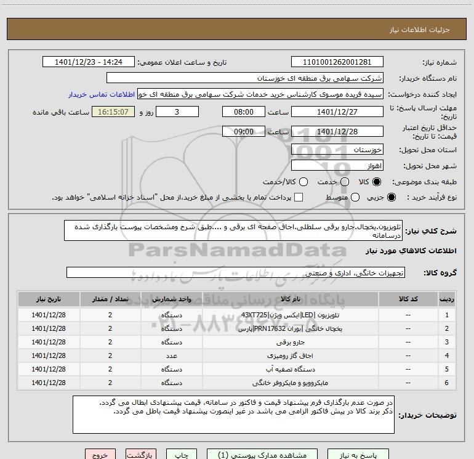Click the response deadline date 1401/12/27 field
Image resolution: width=474 pixels, height=459 pixels.
tap(337, 112)
